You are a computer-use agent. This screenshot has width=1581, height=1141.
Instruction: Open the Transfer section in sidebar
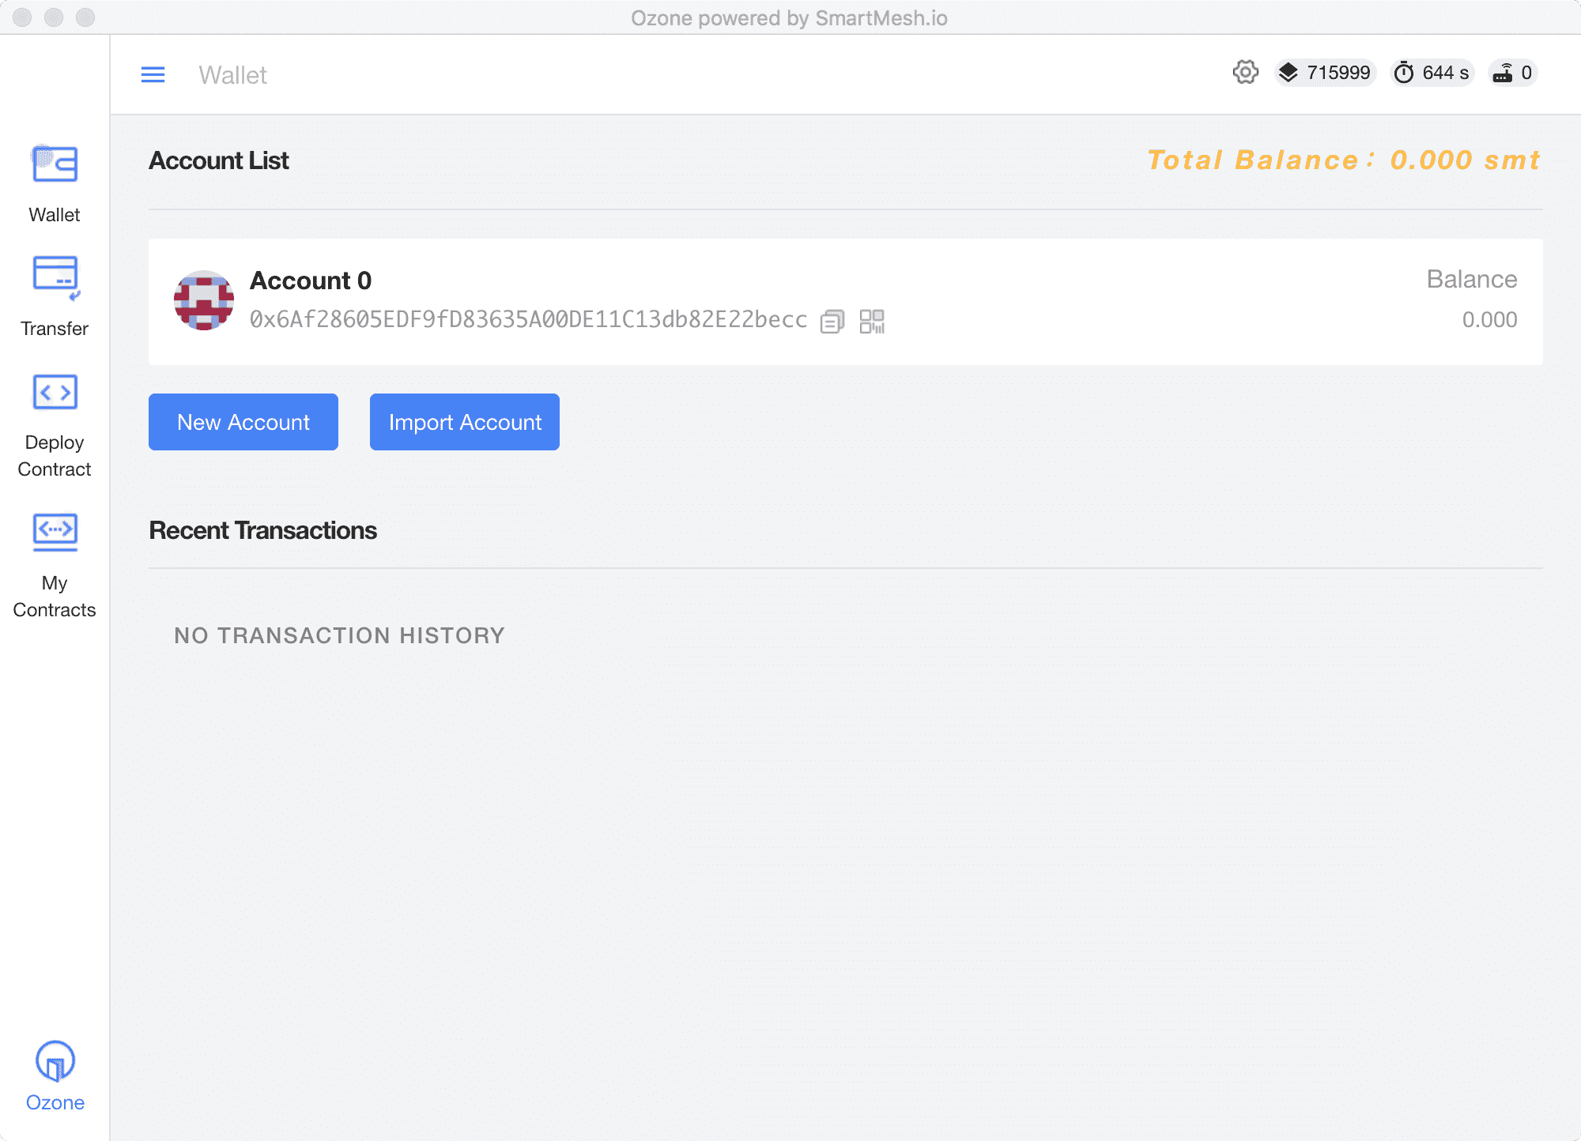click(55, 296)
